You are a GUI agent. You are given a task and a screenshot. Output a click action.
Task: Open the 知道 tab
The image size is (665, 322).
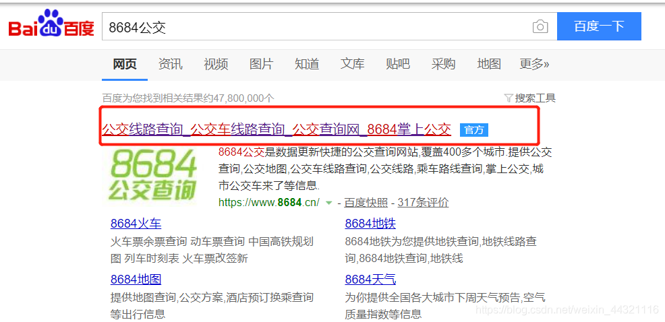point(307,64)
